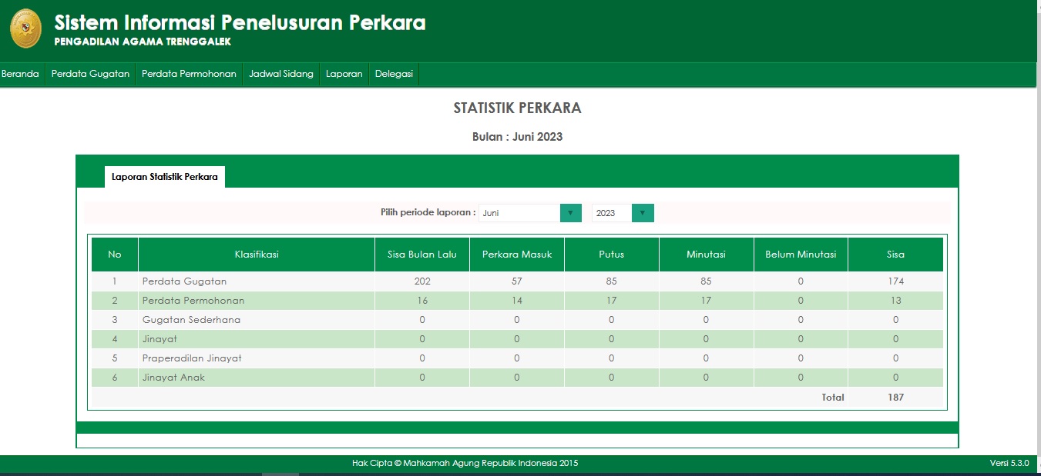Viewport: 1041px width, 476px height.
Task: Go to Beranda menu
Action: tap(21, 75)
